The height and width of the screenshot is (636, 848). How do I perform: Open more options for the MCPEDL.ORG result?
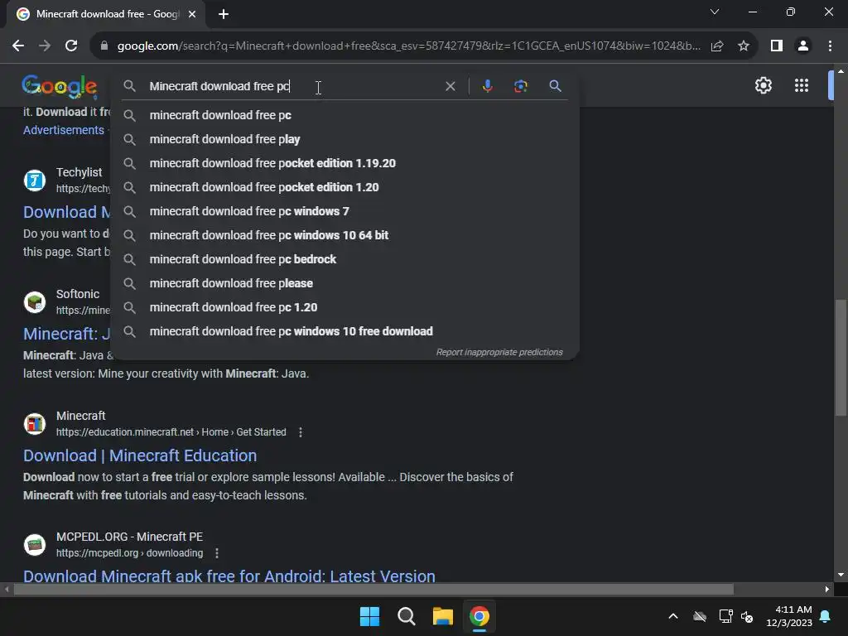(217, 553)
